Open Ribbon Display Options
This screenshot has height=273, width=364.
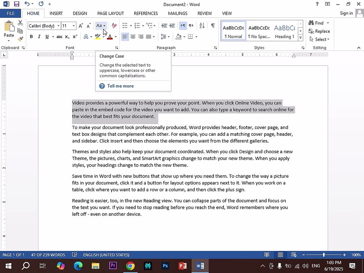pyautogui.click(x=327, y=4)
